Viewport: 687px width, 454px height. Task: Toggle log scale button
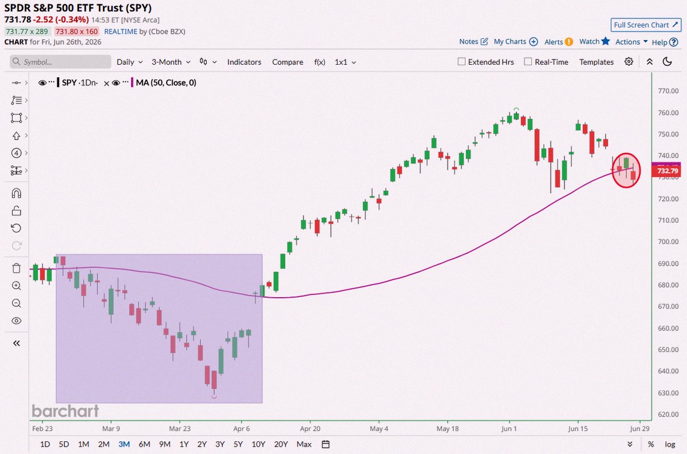(670, 444)
